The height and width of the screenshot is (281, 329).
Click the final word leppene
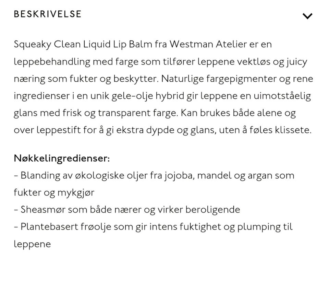(x=32, y=244)
